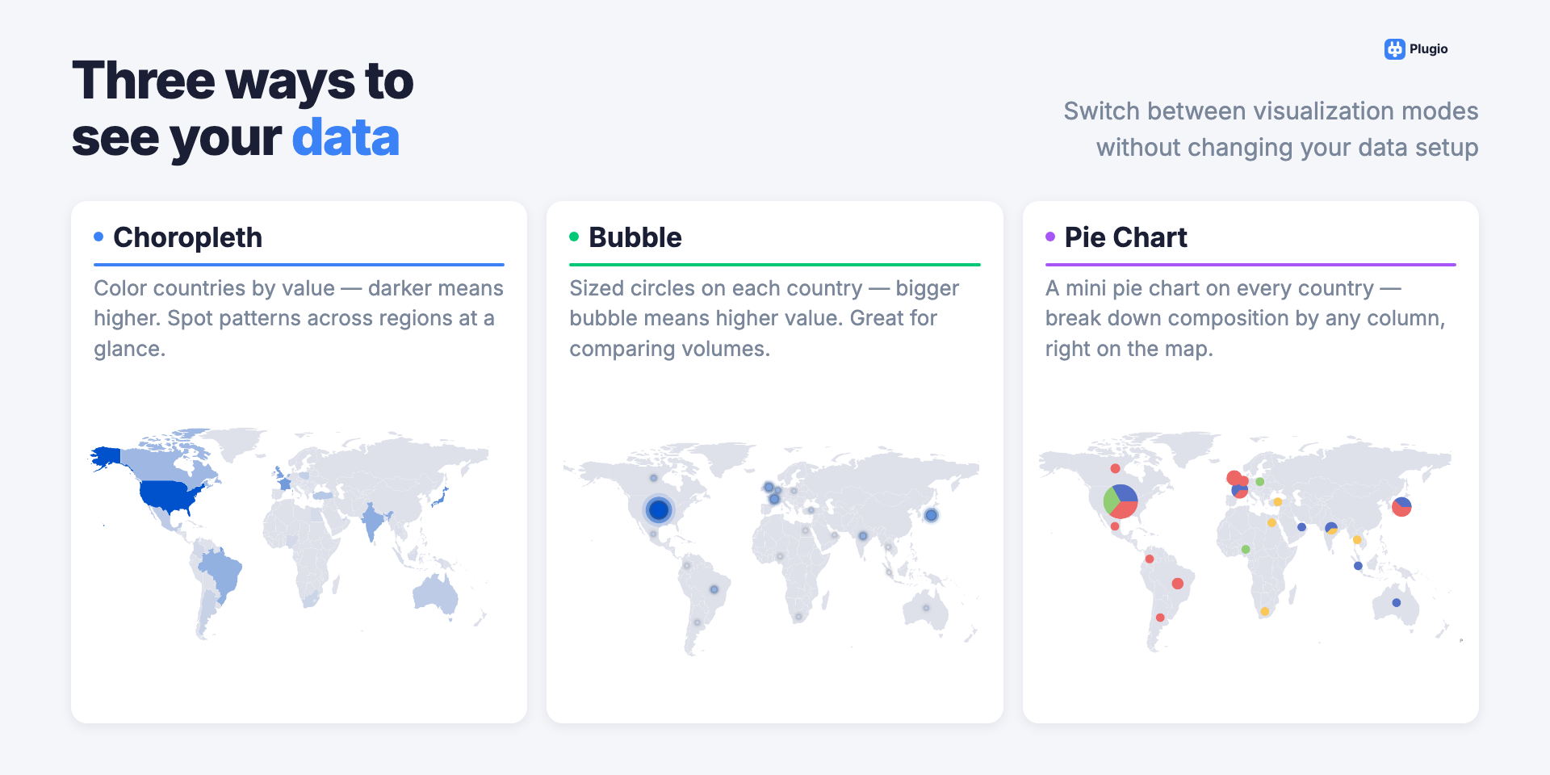Click the large pie chart over United States
Viewport: 1550px width, 775px height.
click(x=1121, y=501)
